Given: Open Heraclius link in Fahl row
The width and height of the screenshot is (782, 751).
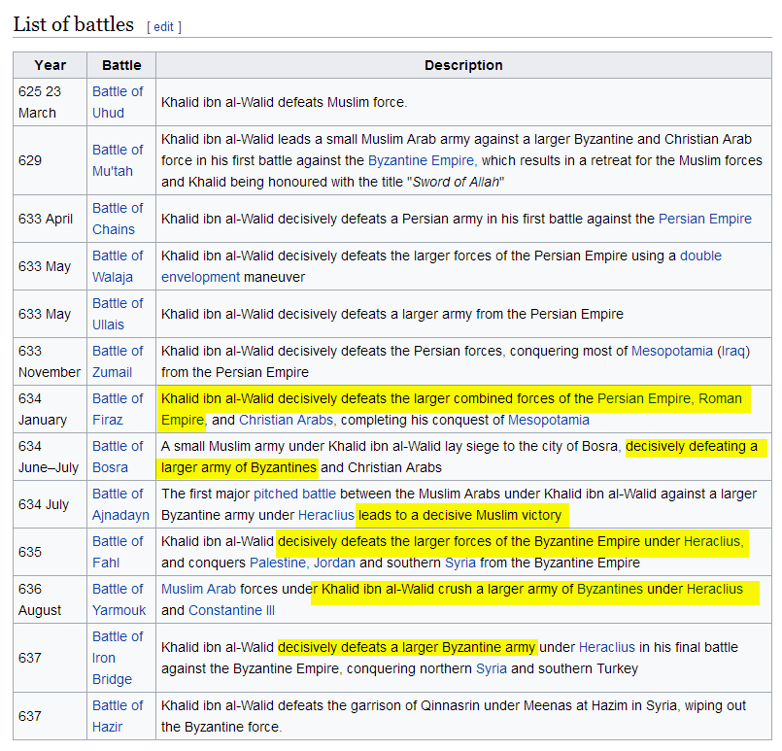Looking at the screenshot, I should tap(712, 541).
